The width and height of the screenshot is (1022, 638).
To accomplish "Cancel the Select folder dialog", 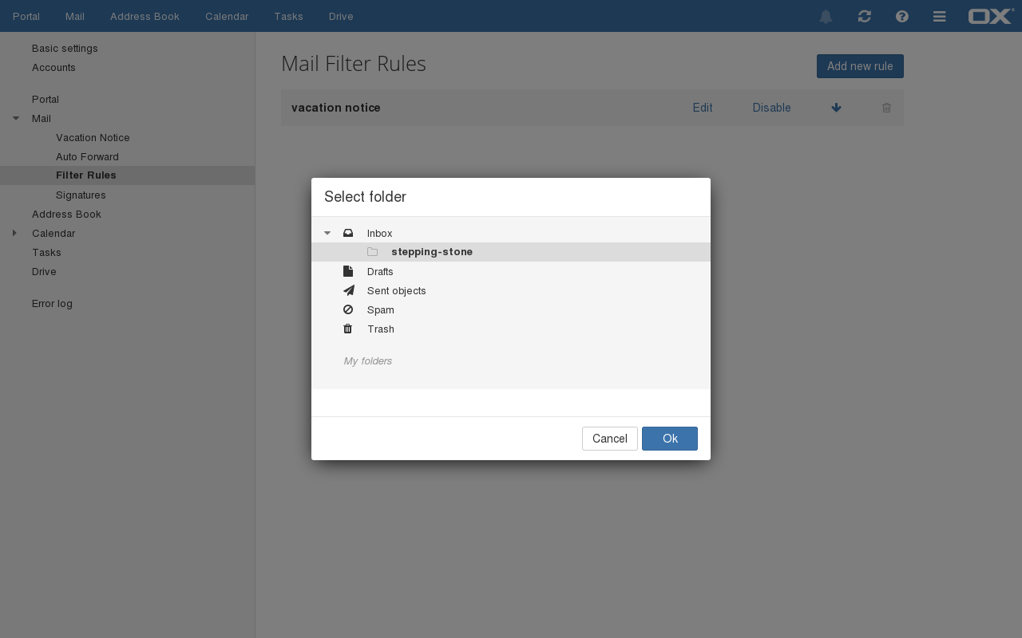I will click(609, 439).
